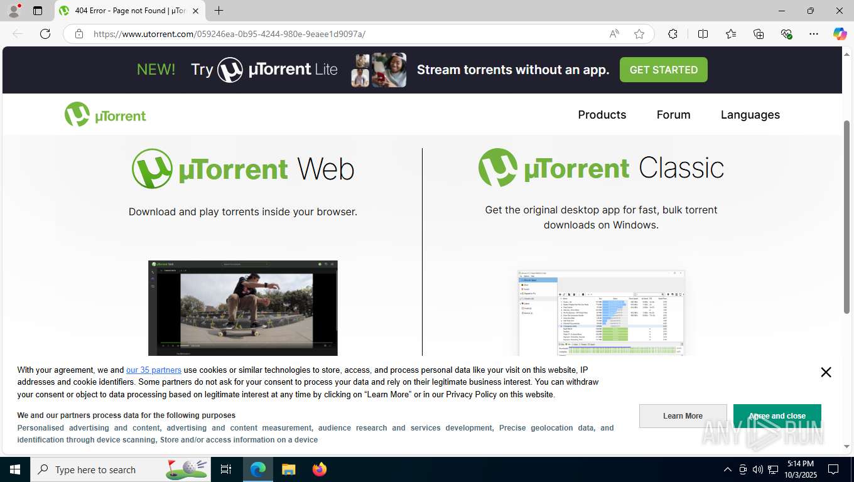
Task: Open the notification center
Action: [x=833, y=469]
